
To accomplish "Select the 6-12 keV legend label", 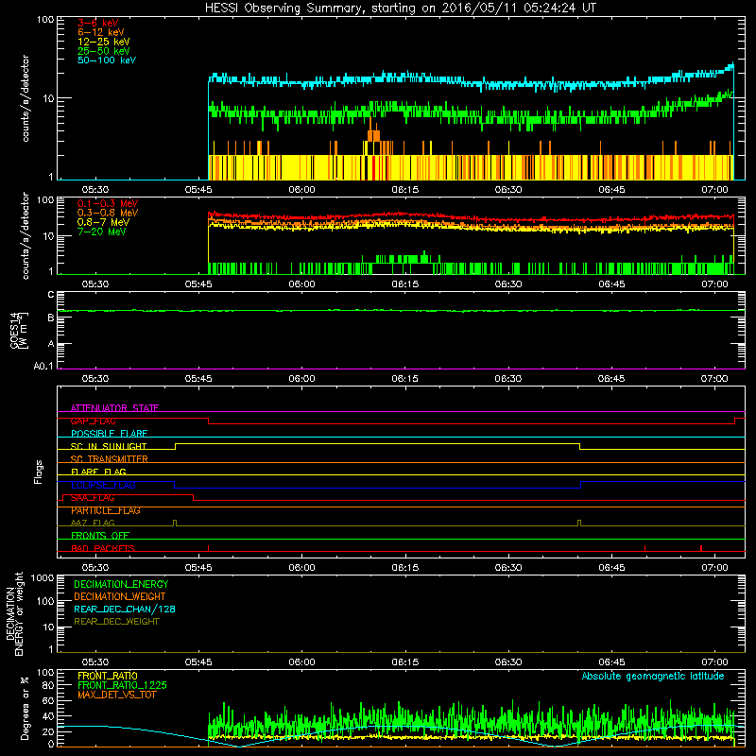I will click(x=101, y=32).
